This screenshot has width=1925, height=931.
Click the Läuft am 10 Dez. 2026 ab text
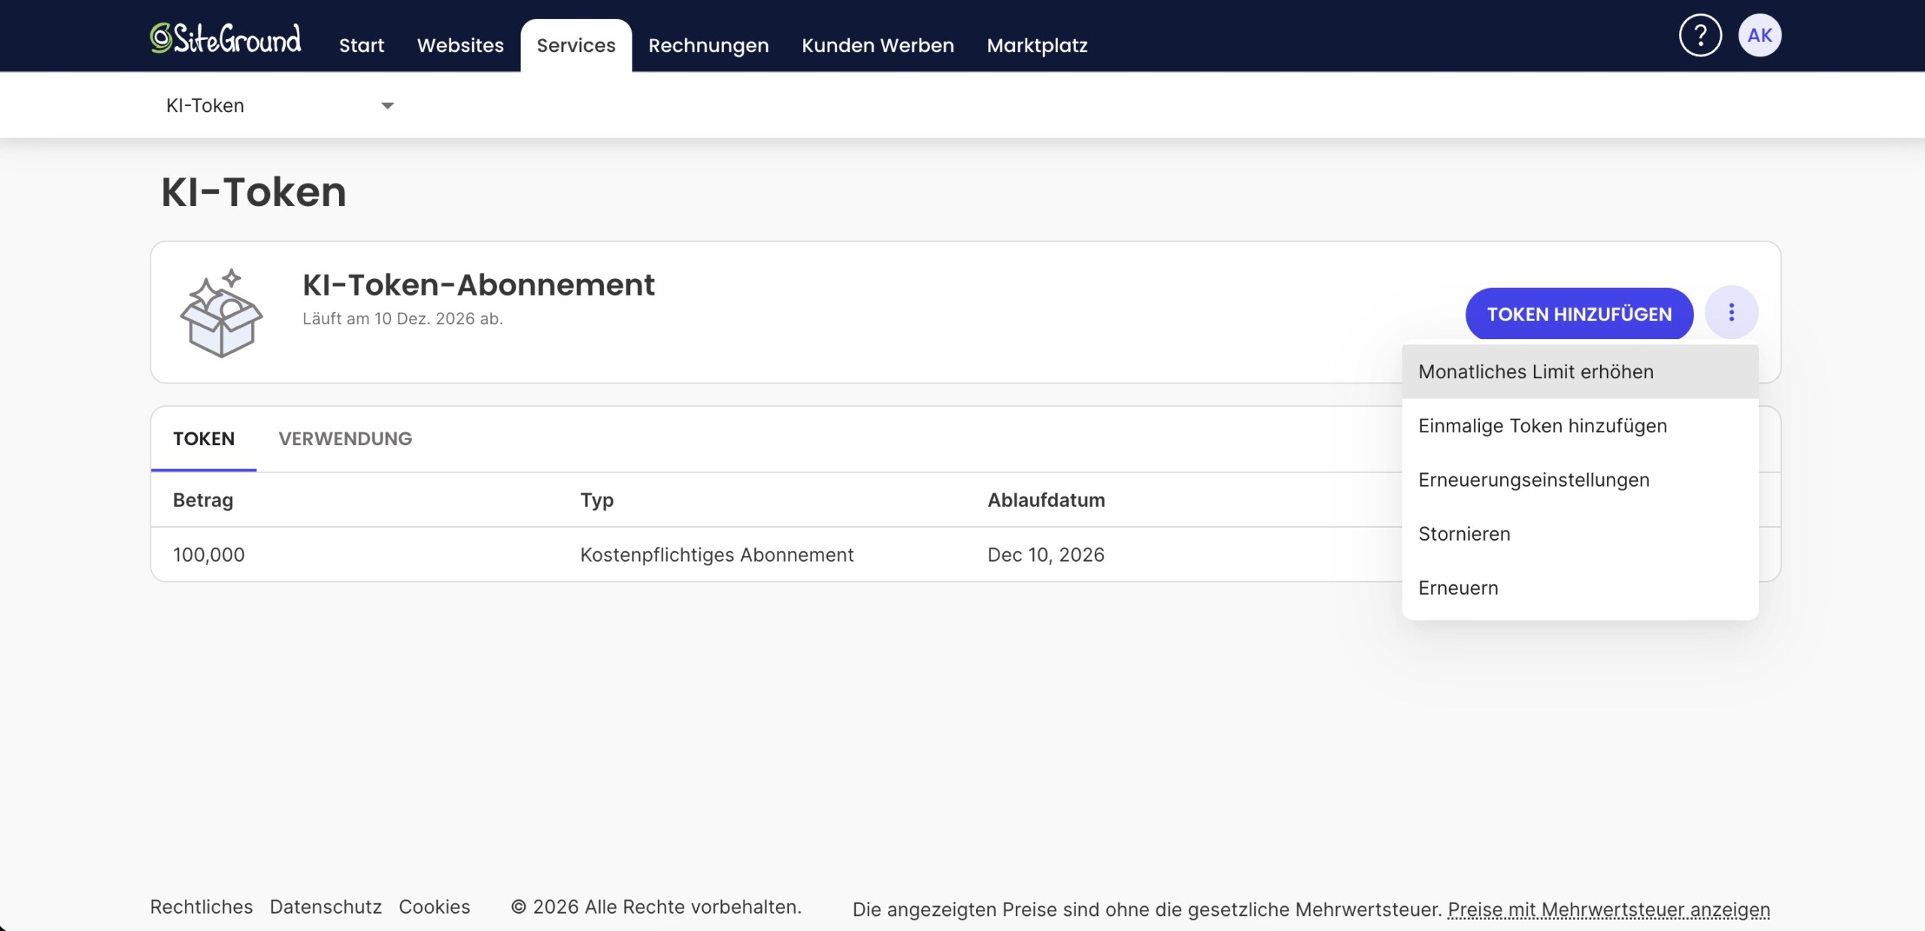click(403, 319)
